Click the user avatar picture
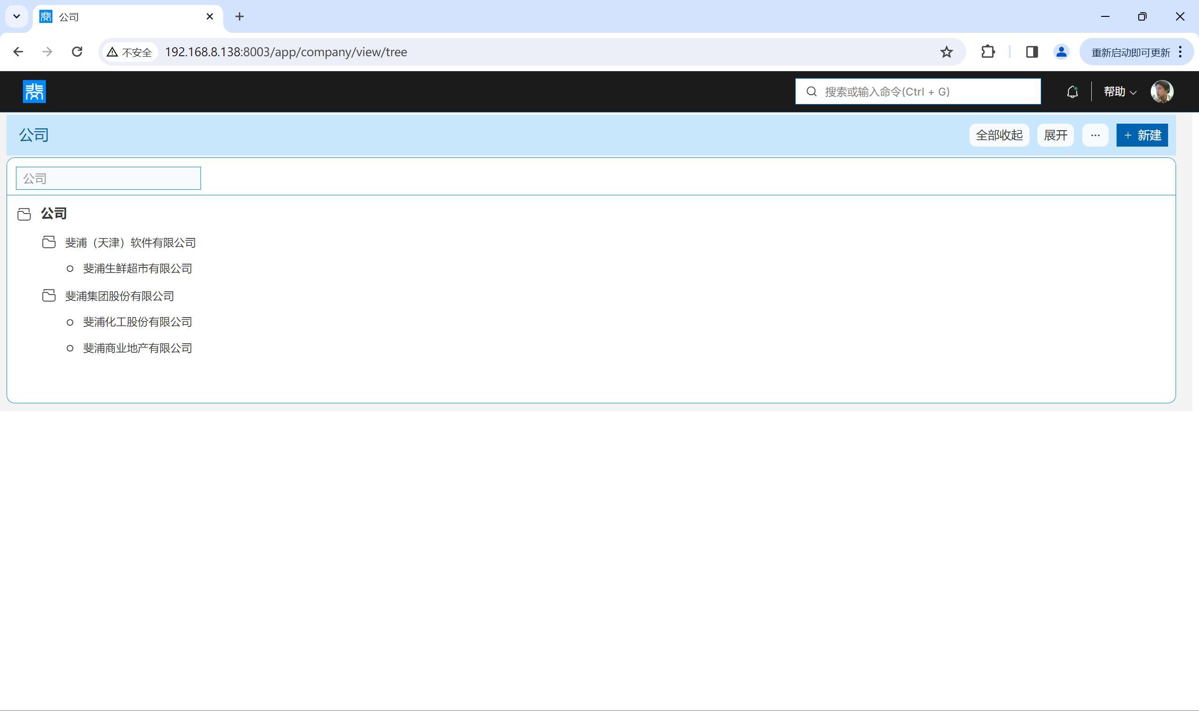1199x711 pixels. 1162,91
